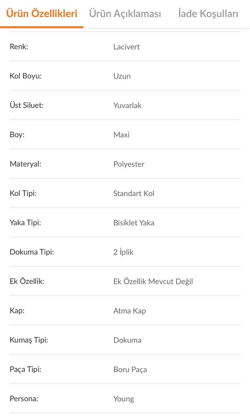Select the Maxi length value

tap(120, 135)
